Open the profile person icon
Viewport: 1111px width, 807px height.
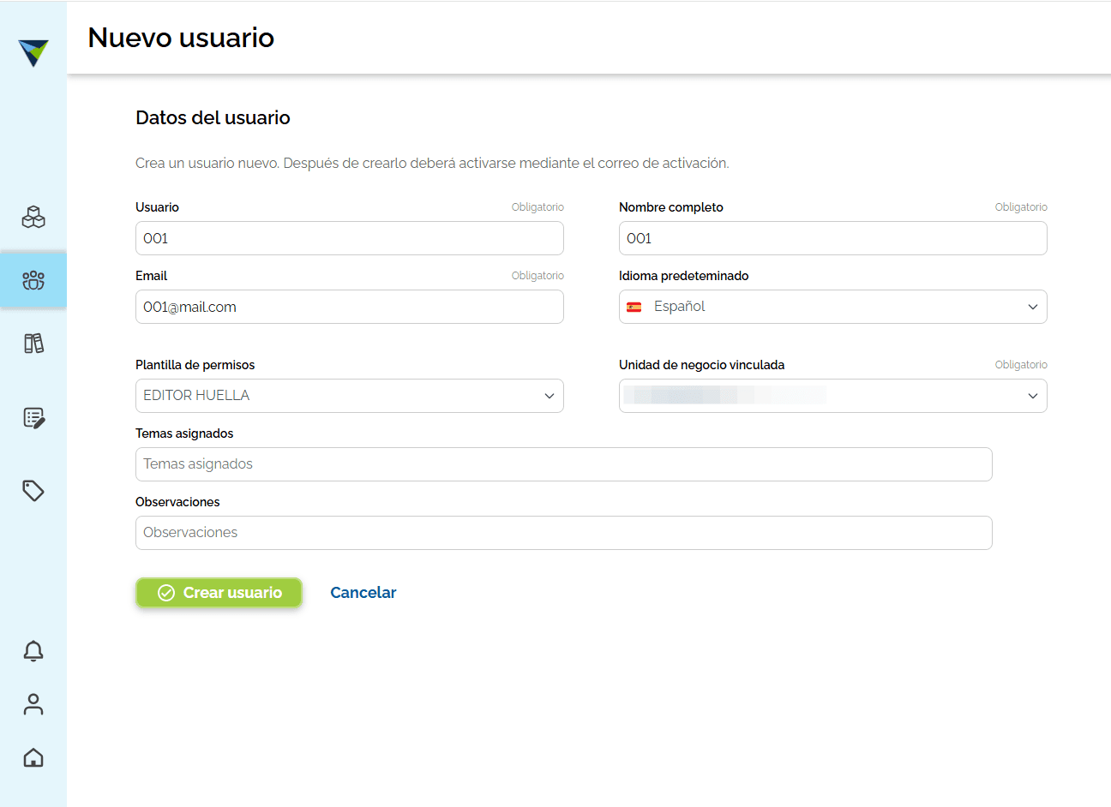coord(33,704)
